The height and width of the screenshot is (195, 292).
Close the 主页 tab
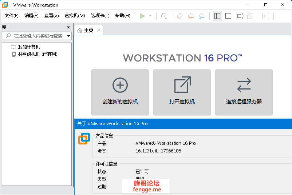click(99, 30)
